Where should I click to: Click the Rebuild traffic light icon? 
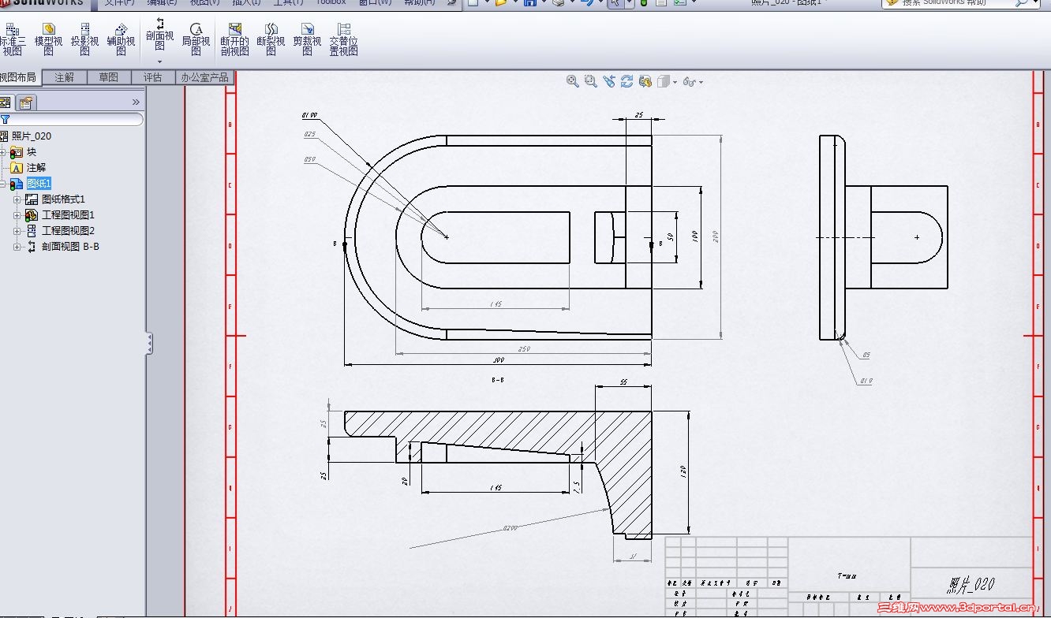click(x=644, y=3)
